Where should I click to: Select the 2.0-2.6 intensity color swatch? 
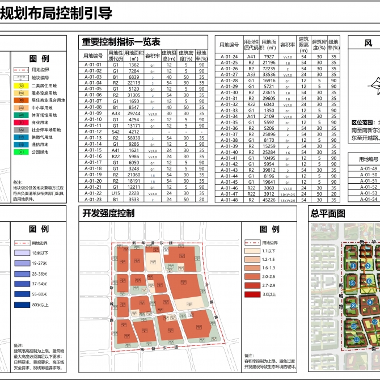[x=251, y=276]
